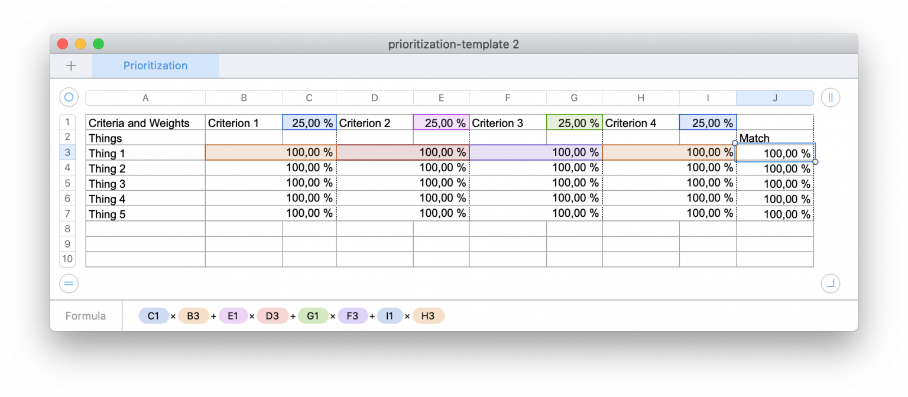Click the H3 token in formula bar
The width and height of the screenshot is (908, 397).
tap(428, 316)
